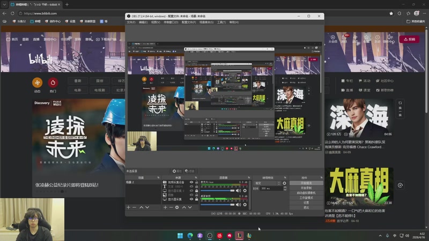Click transition duration 300 ms field

(x=272, y=189)
